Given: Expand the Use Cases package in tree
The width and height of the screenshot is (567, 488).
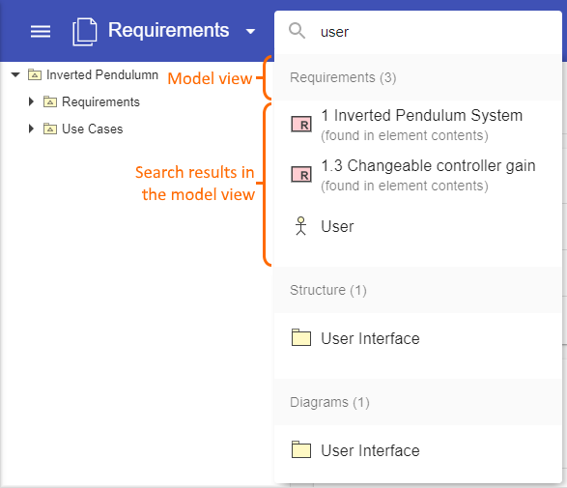Looking at the screenshot, I should (31, 129).
